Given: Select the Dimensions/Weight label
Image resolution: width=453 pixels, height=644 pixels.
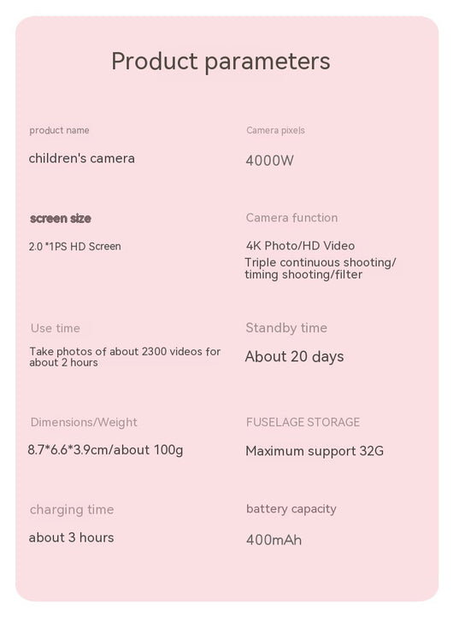Looking at the screenshot, I should pyautogui.click(x=84, y=422).
